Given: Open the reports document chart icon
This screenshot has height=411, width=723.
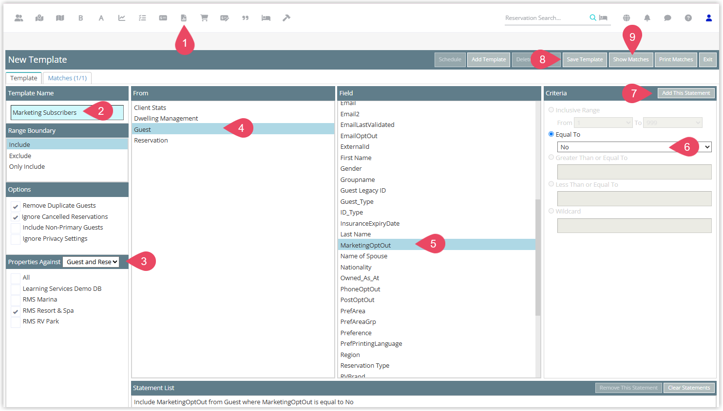Looking at the screenshot, I should 184,18.
